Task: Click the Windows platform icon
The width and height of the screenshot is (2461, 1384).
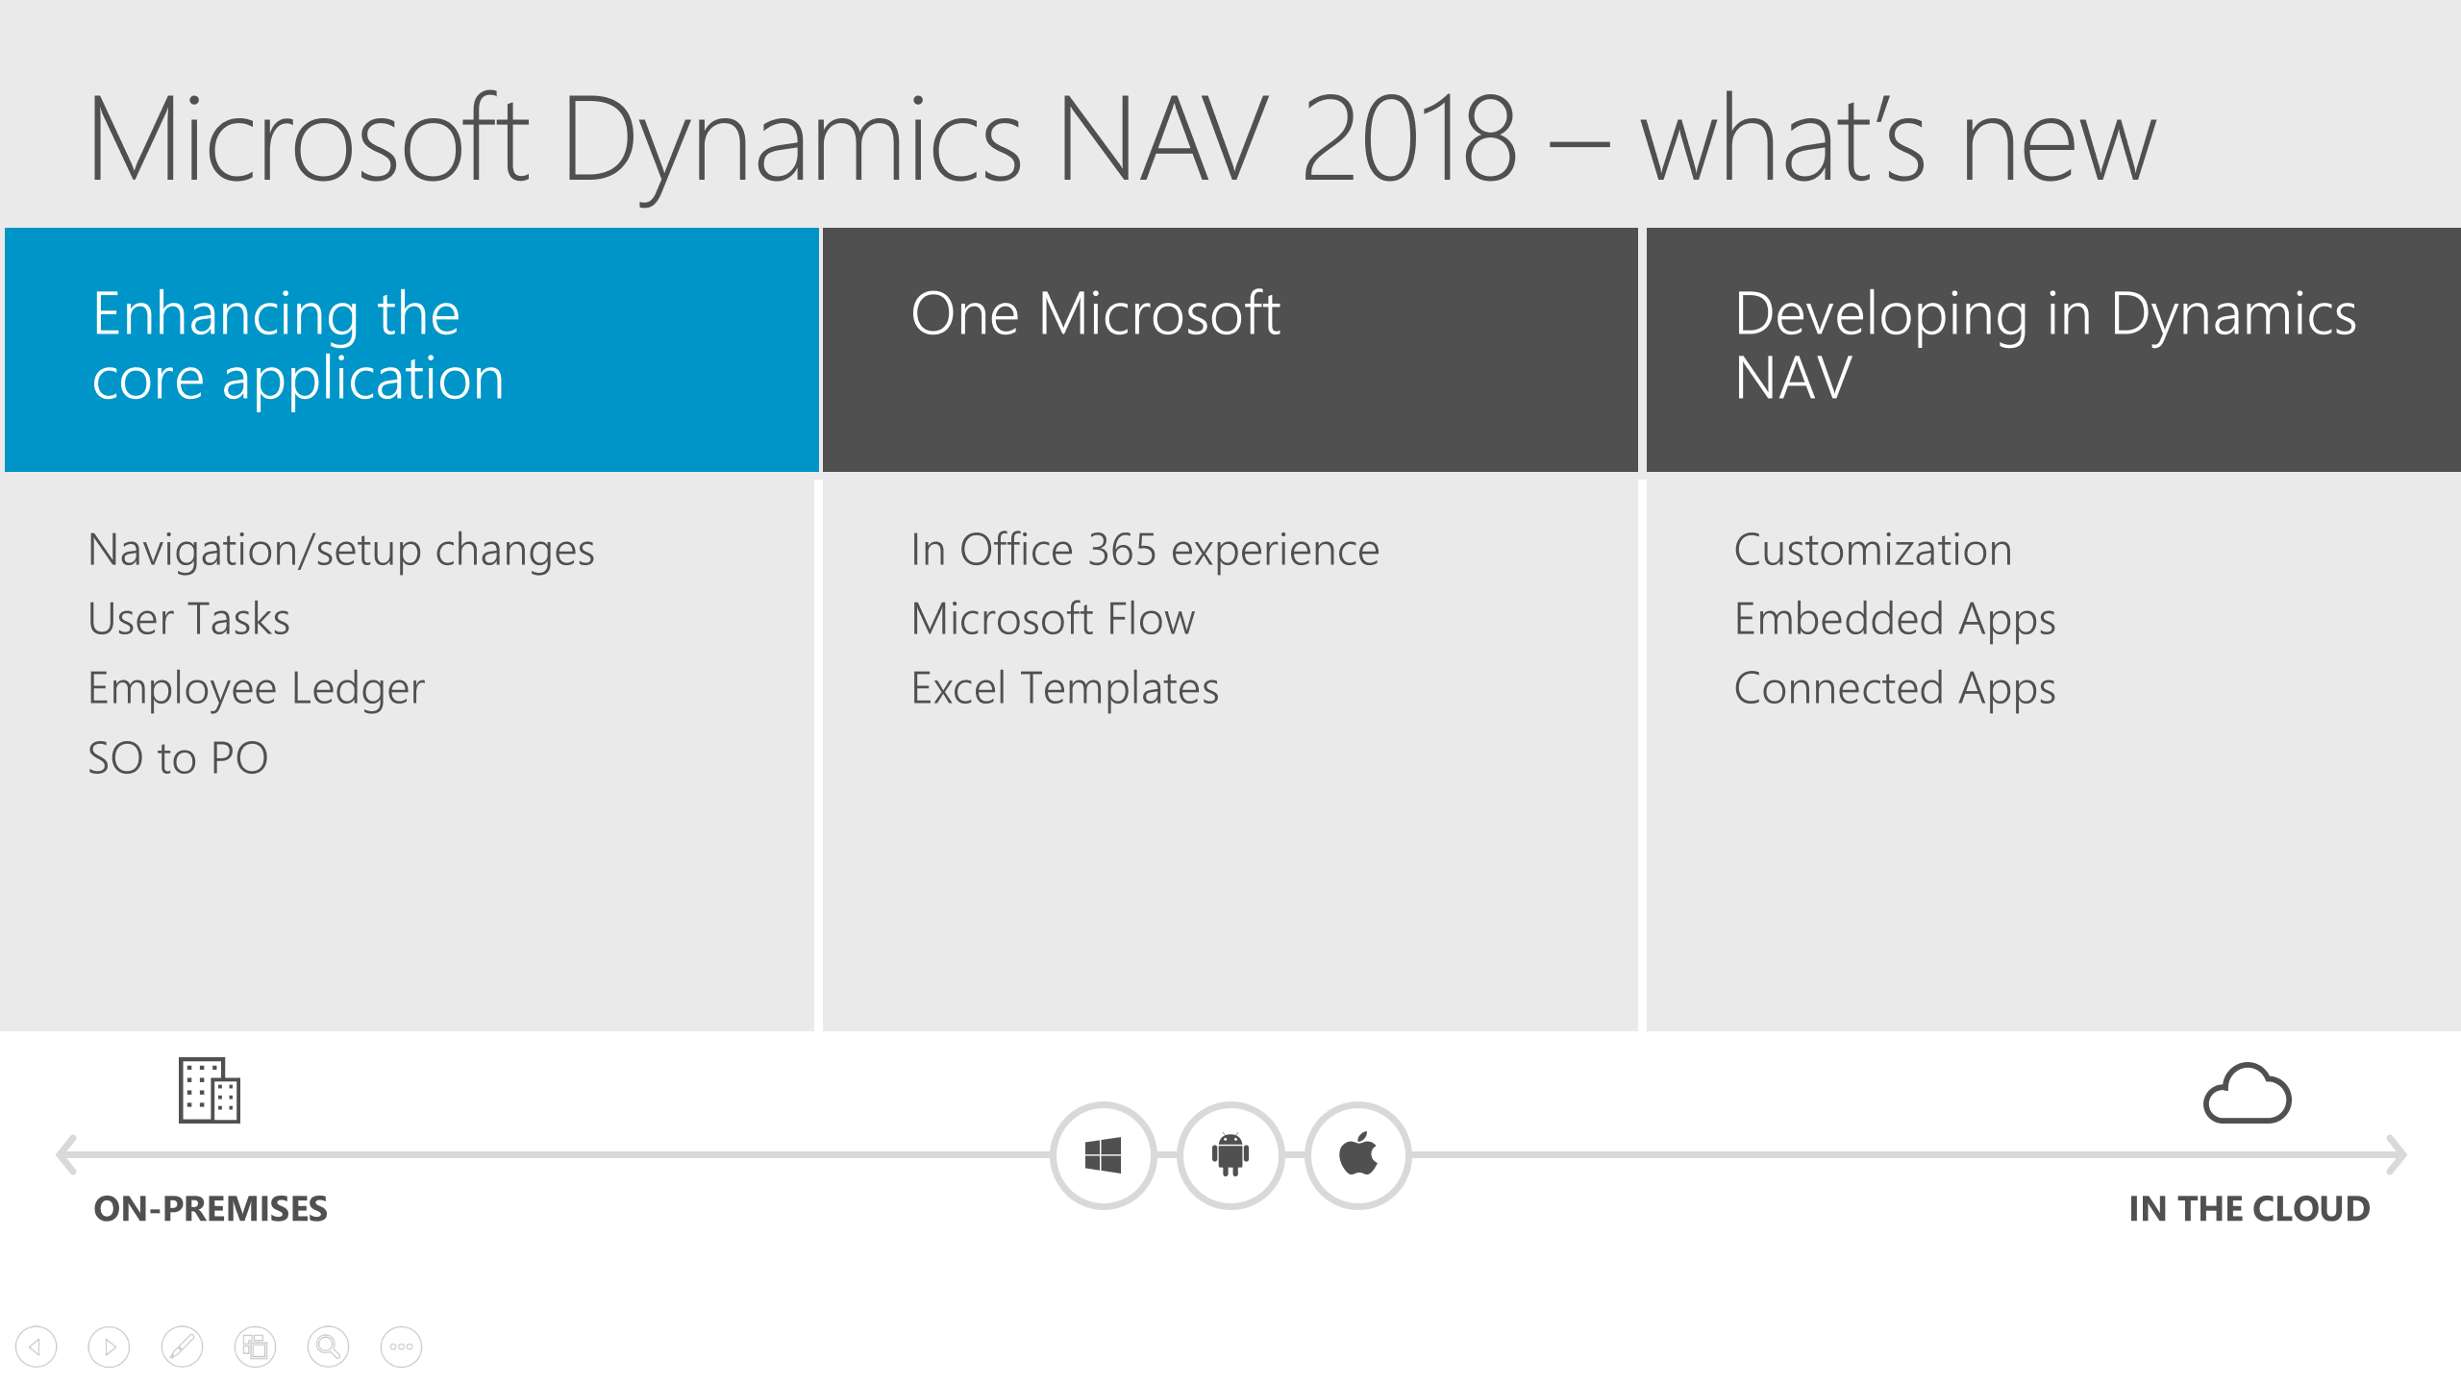Action: tap(1102, 1156)
